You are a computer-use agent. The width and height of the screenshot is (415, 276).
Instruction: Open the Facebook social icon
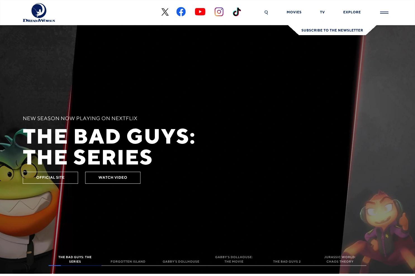point(181,12)
